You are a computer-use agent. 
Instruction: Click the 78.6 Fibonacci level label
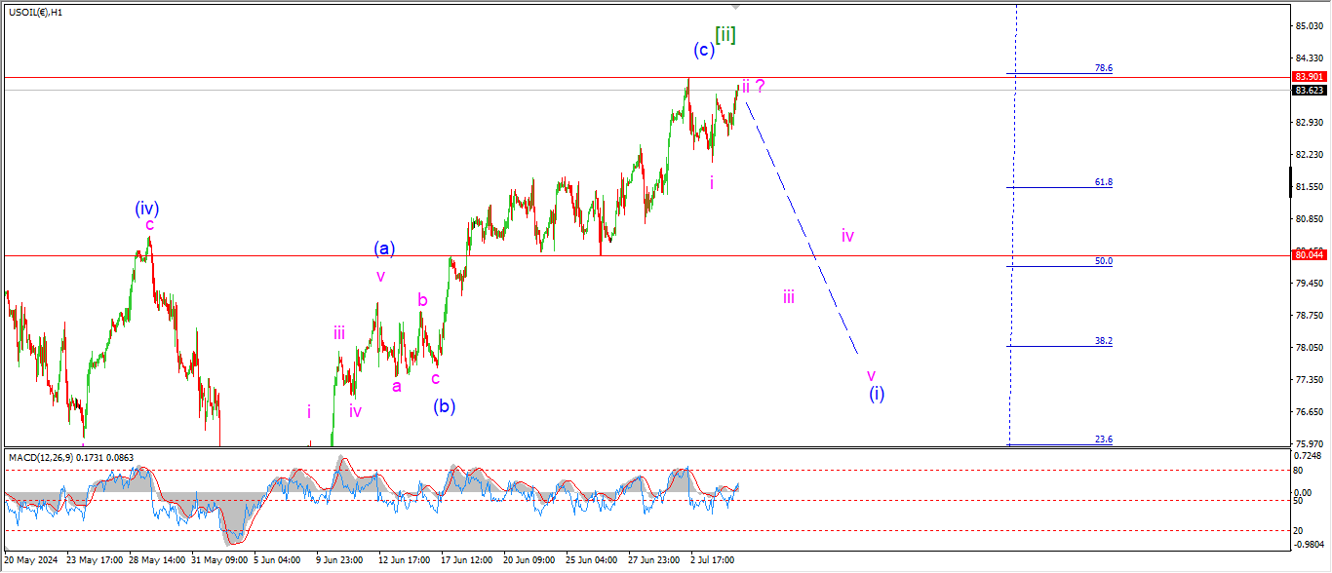1103,68
